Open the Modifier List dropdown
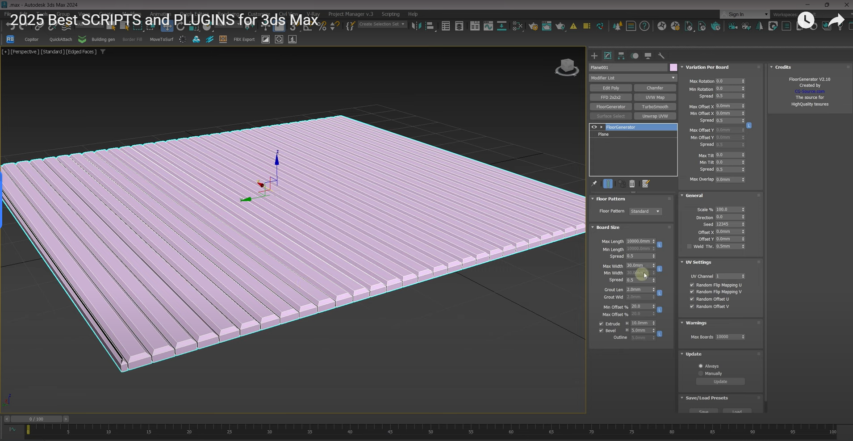This screenshot has height=441, width=853. coord(633,78)
